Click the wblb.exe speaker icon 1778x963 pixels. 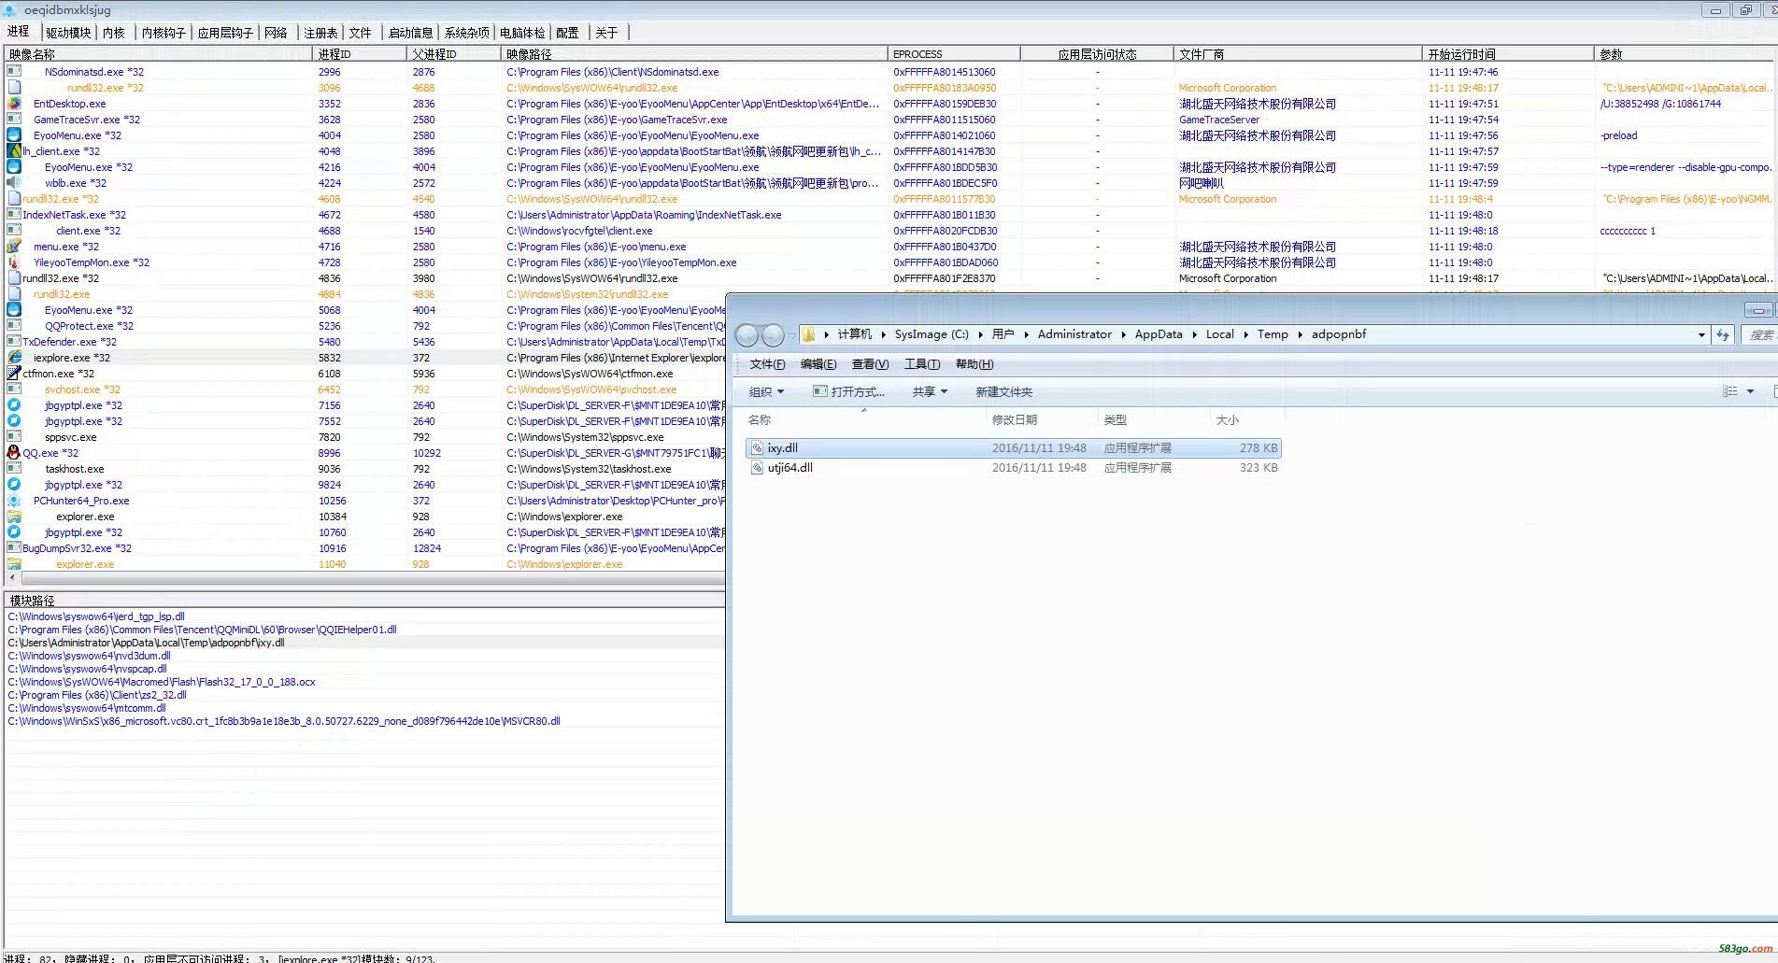click(14, 183)
